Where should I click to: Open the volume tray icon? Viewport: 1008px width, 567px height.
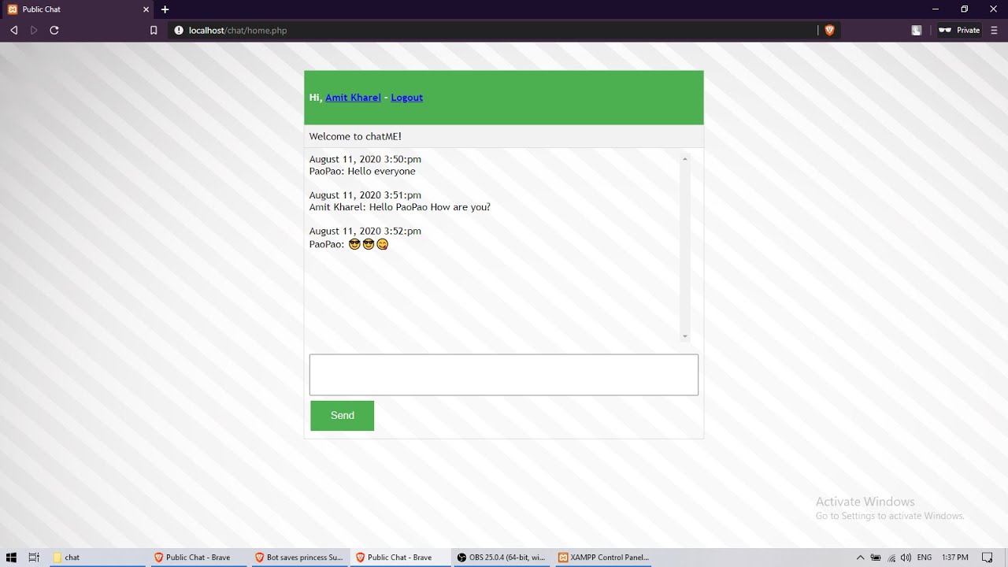point(906,558)
